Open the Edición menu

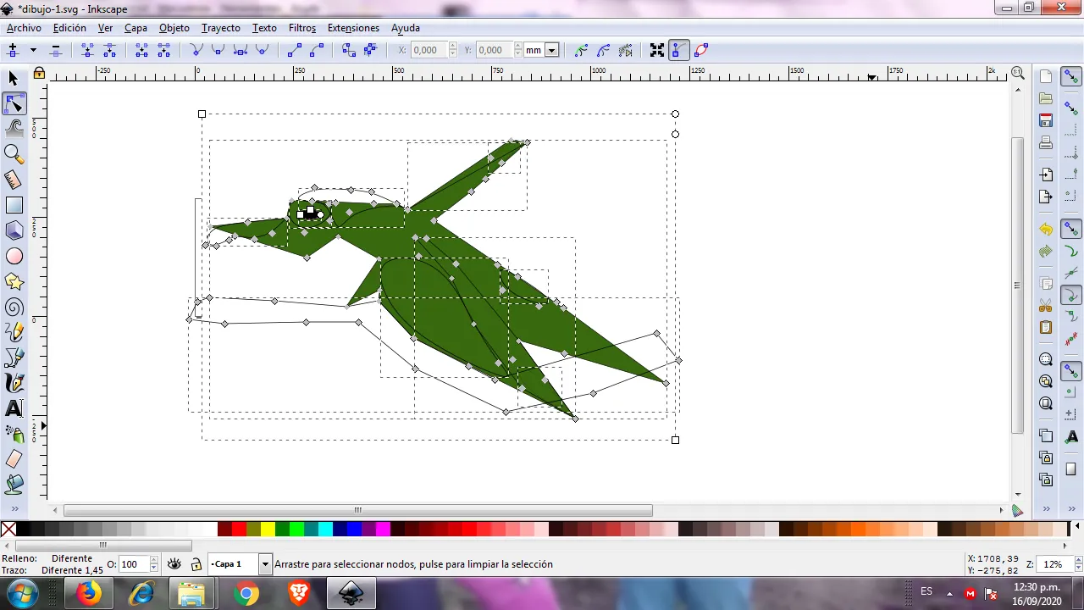(69, 28)
